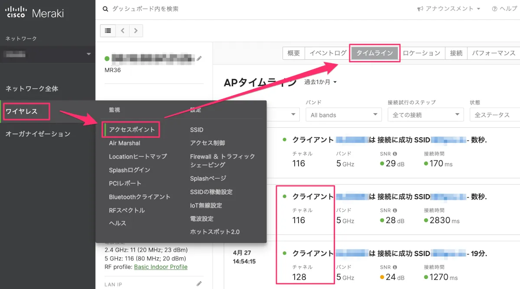The width and height of the screenshot is (520, 289).
Task: Select Air Marshal from monitoring menu
Action: [124, 143]
